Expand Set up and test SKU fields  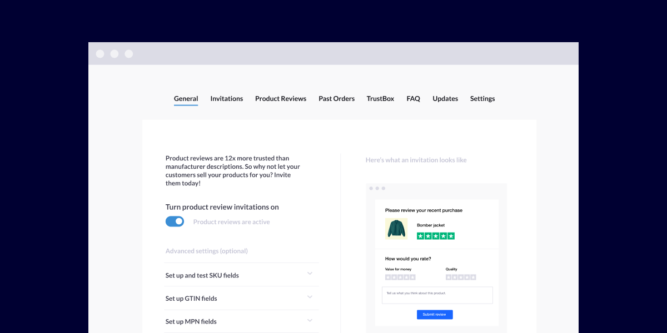coord(310,274)
